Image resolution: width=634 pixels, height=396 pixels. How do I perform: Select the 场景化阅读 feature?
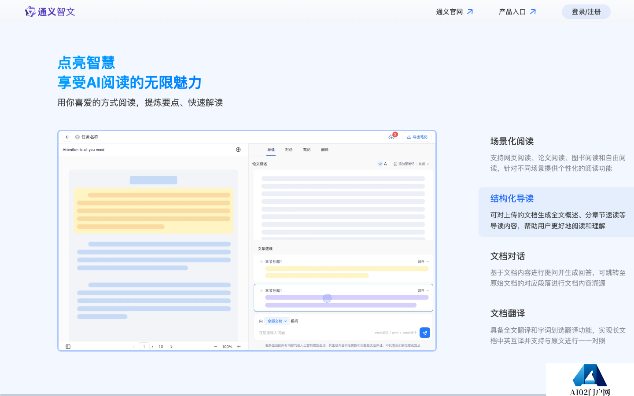[558, 155]
